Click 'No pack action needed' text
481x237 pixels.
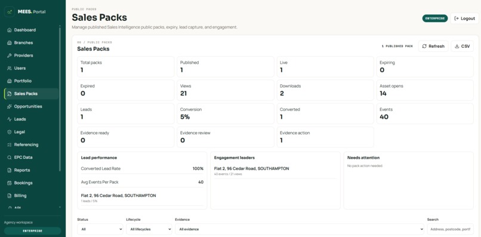[365, 166]
